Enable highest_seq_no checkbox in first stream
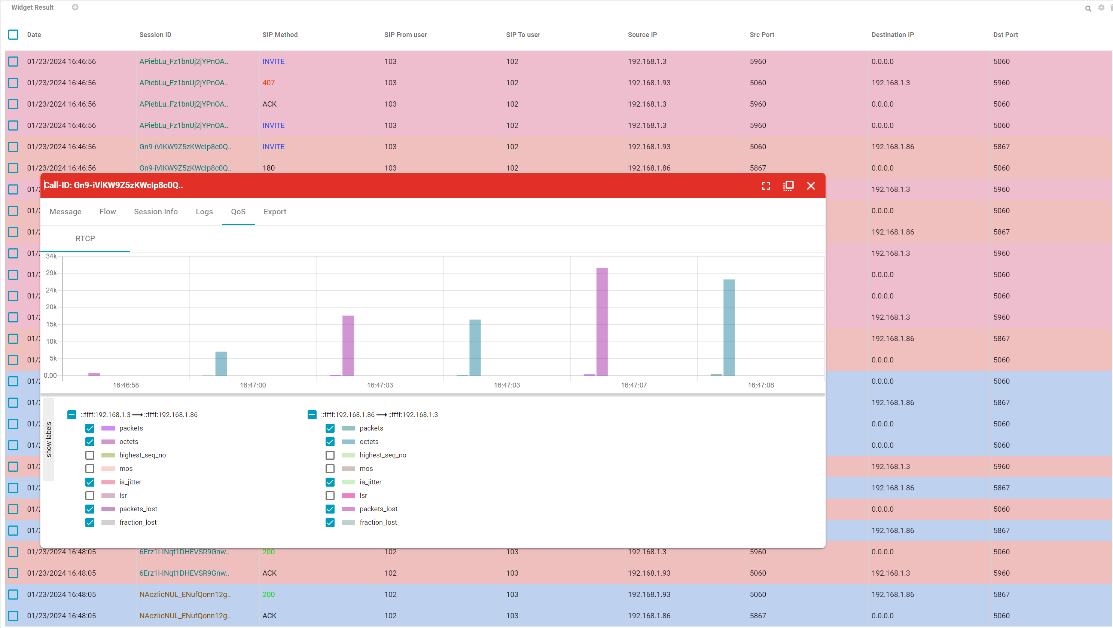The width and height of the screenshot is (1113, 628). [x=90, y=455]
